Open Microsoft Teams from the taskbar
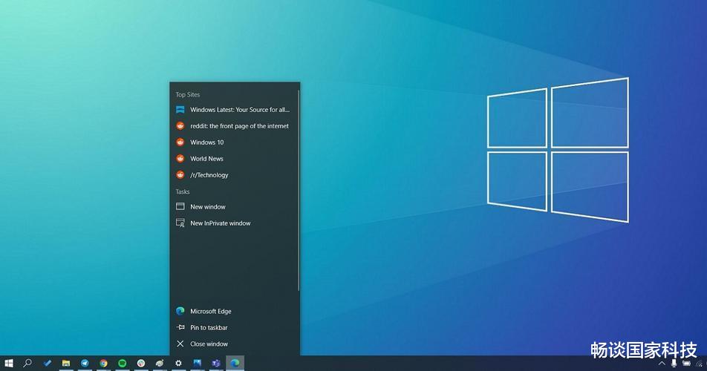707x371 pixels. [x=216, y=363]
